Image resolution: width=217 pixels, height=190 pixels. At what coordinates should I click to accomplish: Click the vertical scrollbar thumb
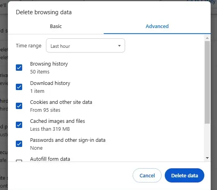(x=207, y=82)
